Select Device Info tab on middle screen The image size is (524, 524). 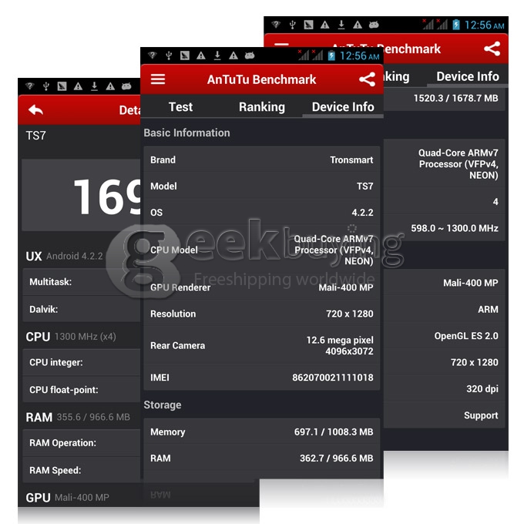click(343, 107)
